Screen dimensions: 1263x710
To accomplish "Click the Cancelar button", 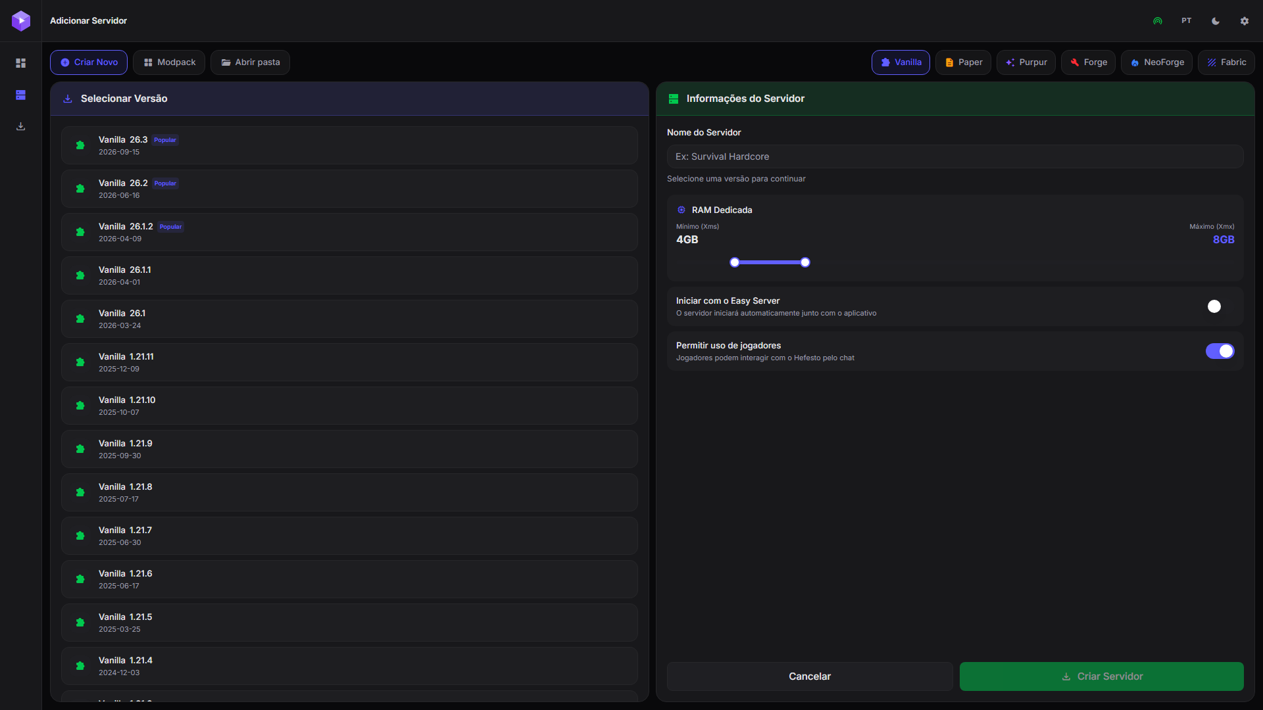I will click(x=810, y=676).
